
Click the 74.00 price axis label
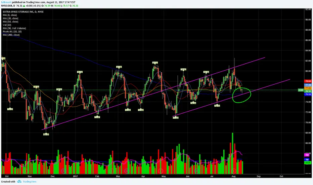(308, 102)
